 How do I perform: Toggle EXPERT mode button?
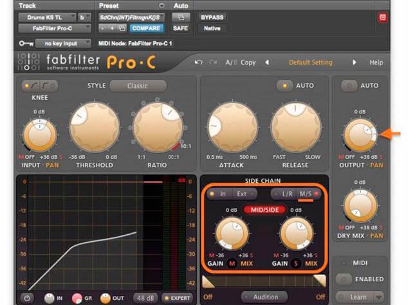pyautogui.click(x=177, y=298)
